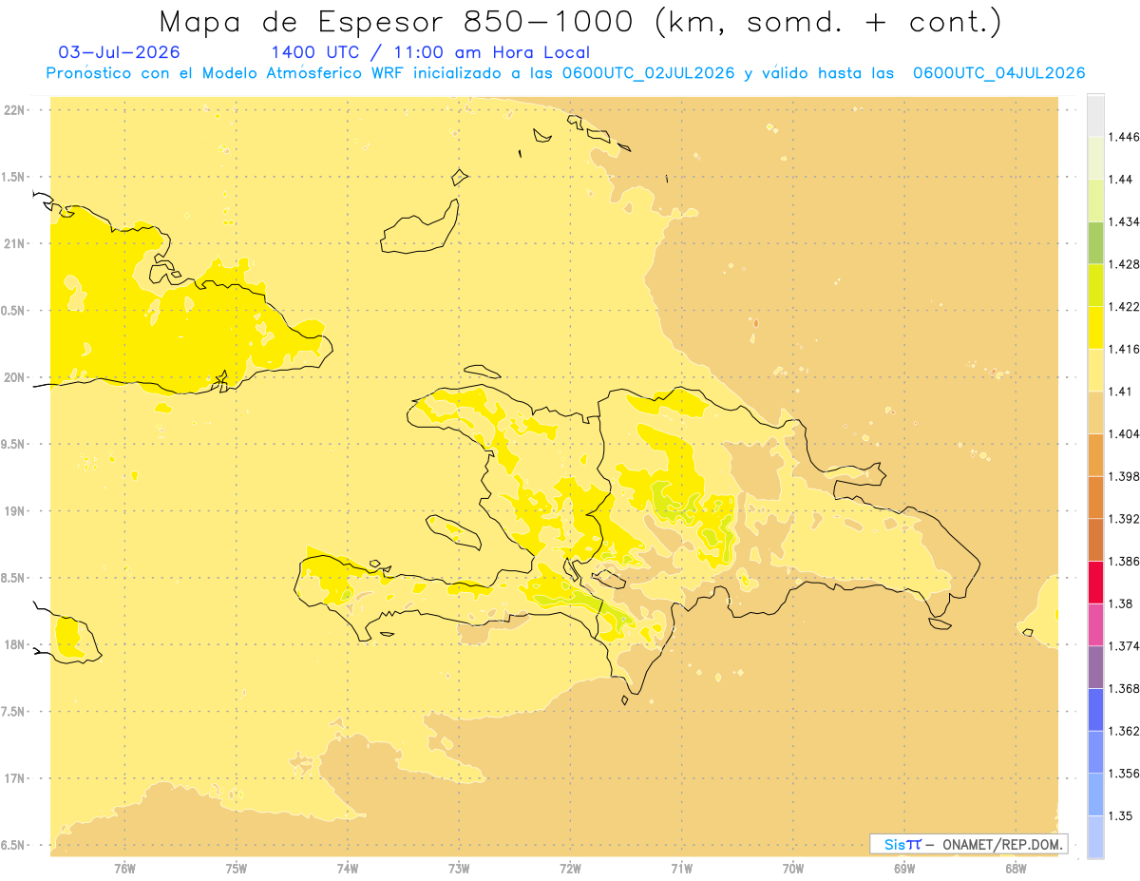
Task: Click the tan legend swatch between 1.404 and 1.41
Action: [x=1095, y=412]
